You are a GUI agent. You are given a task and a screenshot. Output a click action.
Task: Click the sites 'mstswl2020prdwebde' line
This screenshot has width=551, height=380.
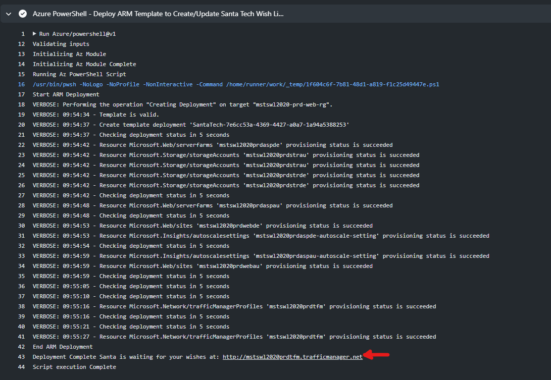coord(203,226)
